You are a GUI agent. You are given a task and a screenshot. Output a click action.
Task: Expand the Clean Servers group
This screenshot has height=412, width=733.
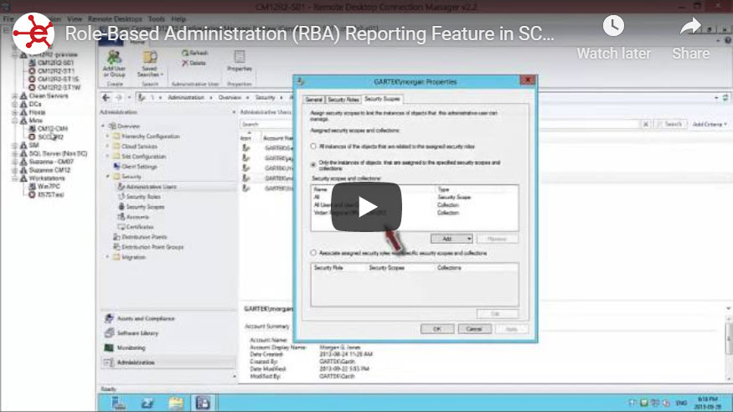point(14,95)
